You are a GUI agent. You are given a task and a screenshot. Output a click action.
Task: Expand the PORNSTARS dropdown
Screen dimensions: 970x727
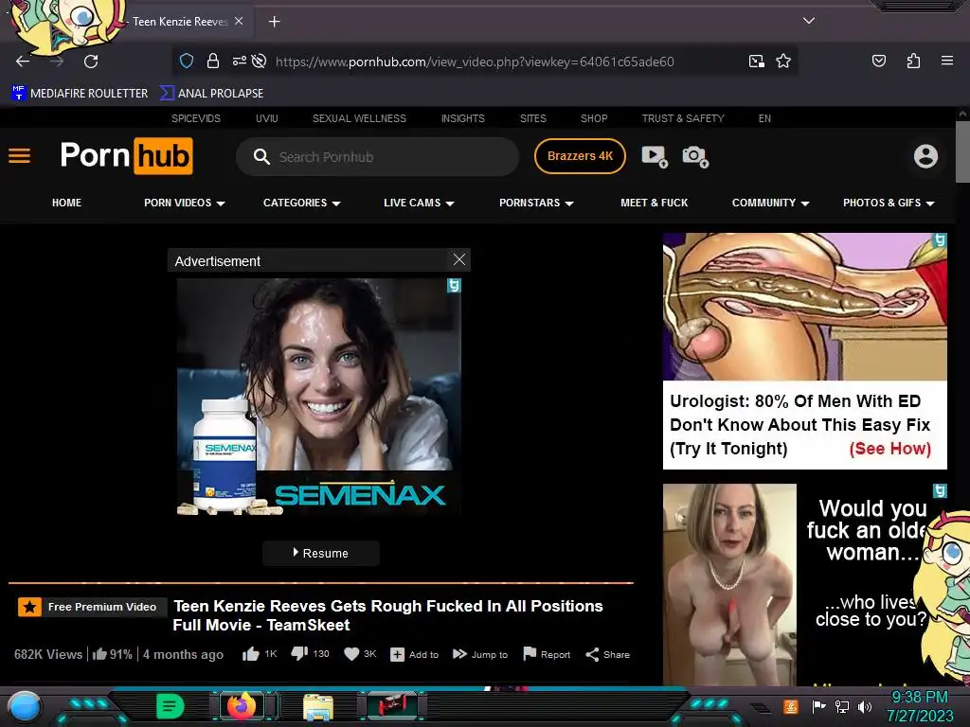(x=536, y=203)
